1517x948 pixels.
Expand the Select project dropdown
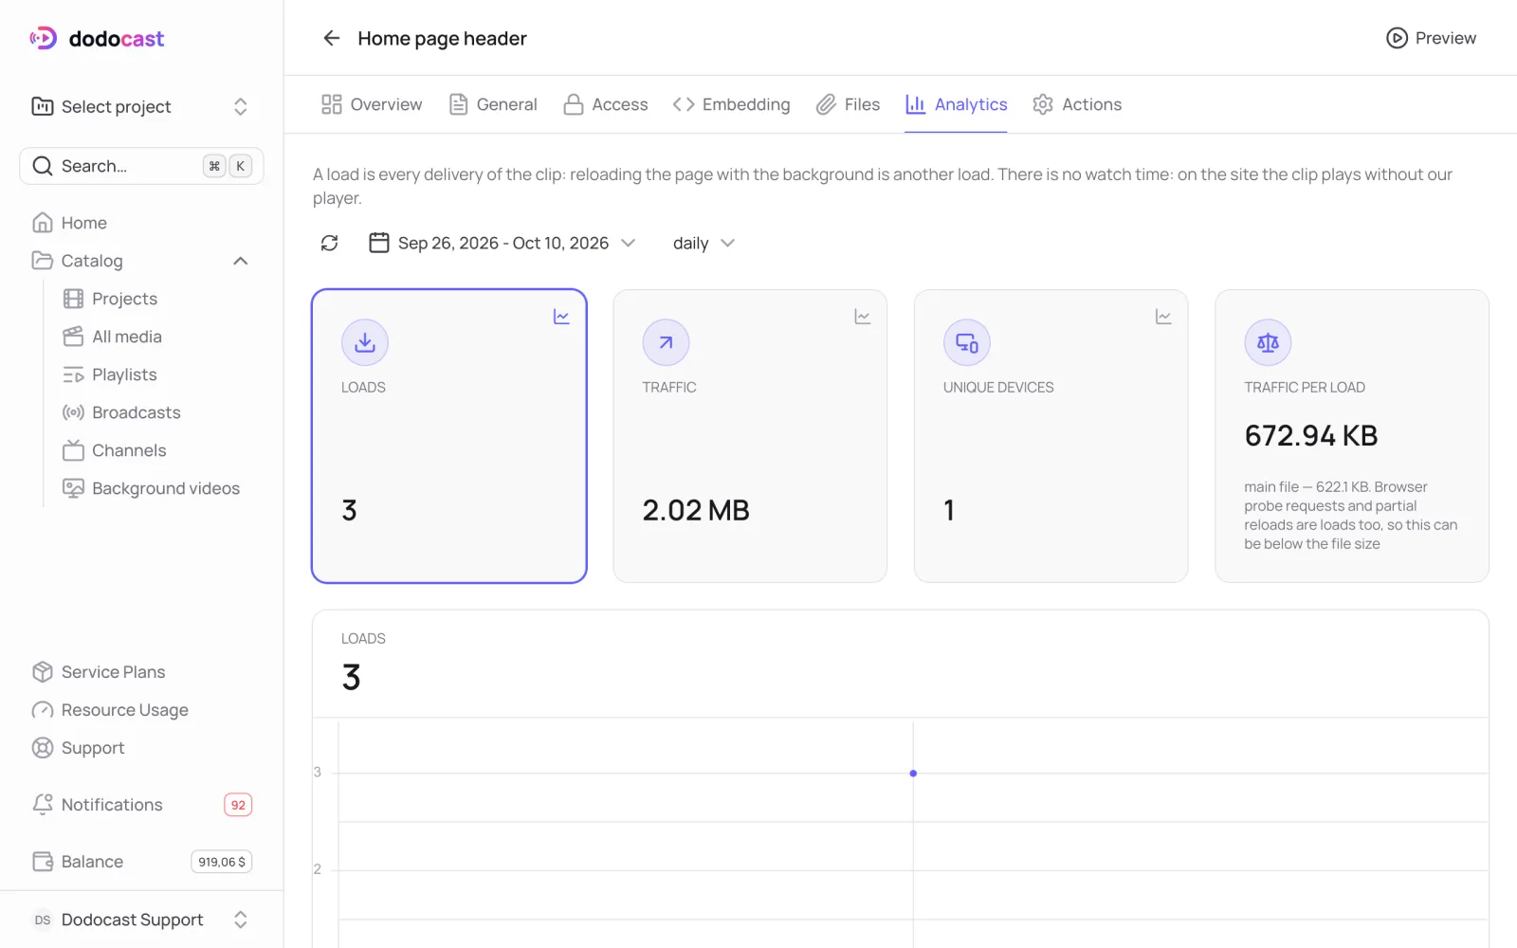(x=141, y=106)
